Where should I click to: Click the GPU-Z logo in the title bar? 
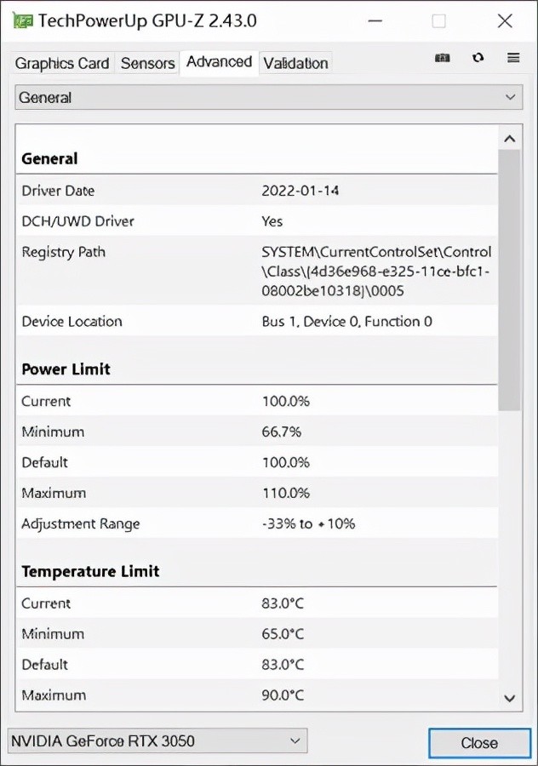(x=22, y=20)
